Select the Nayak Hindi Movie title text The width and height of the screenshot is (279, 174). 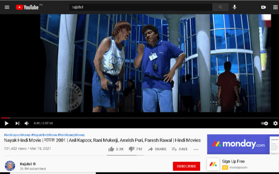point(102,140)
